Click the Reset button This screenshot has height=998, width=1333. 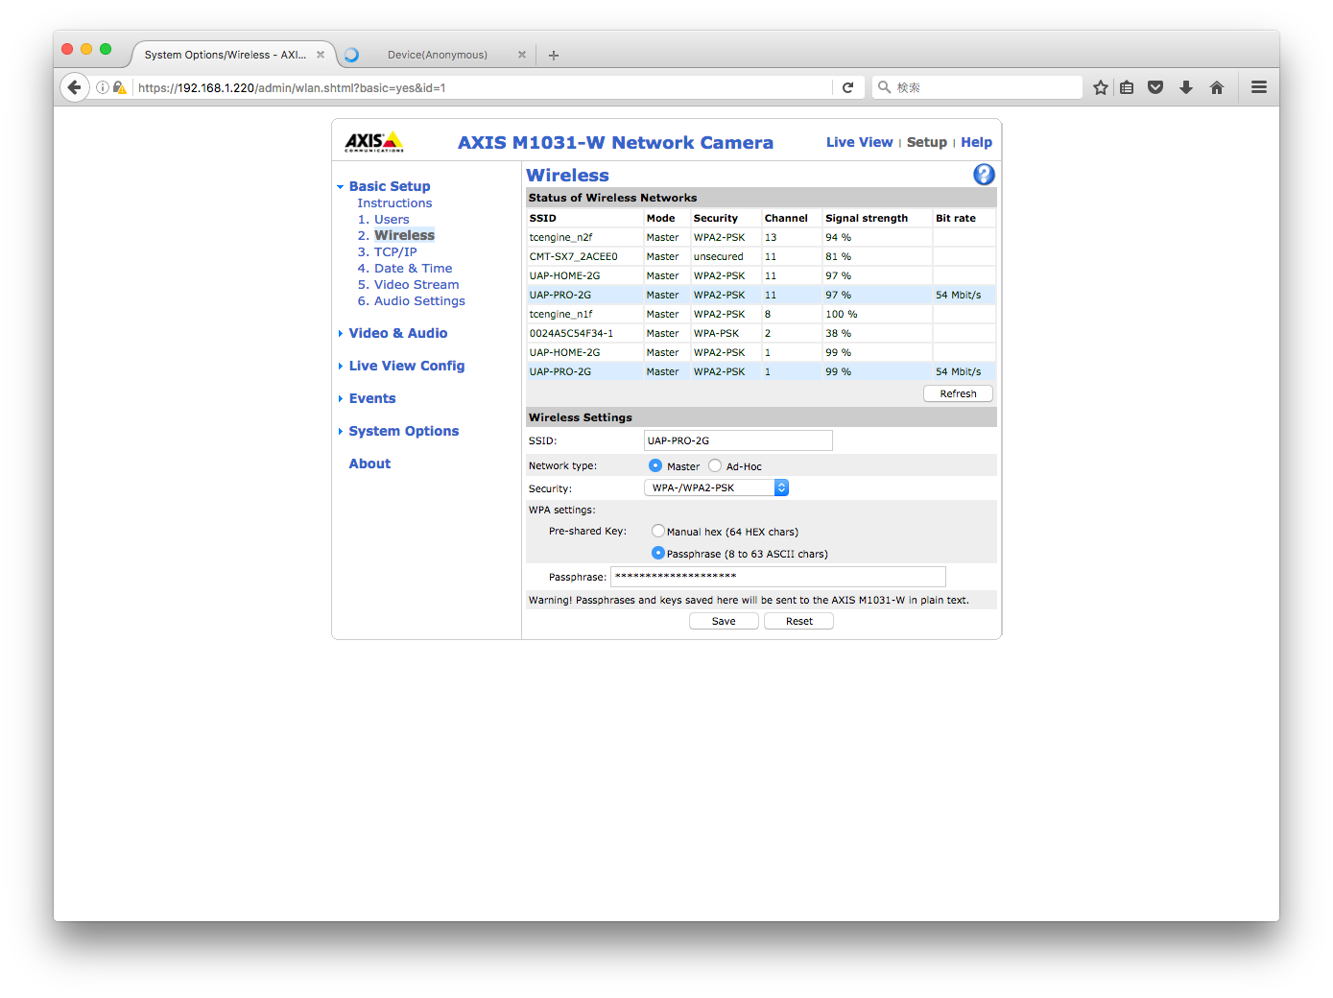pyautogui.click(x=798, y=621)
